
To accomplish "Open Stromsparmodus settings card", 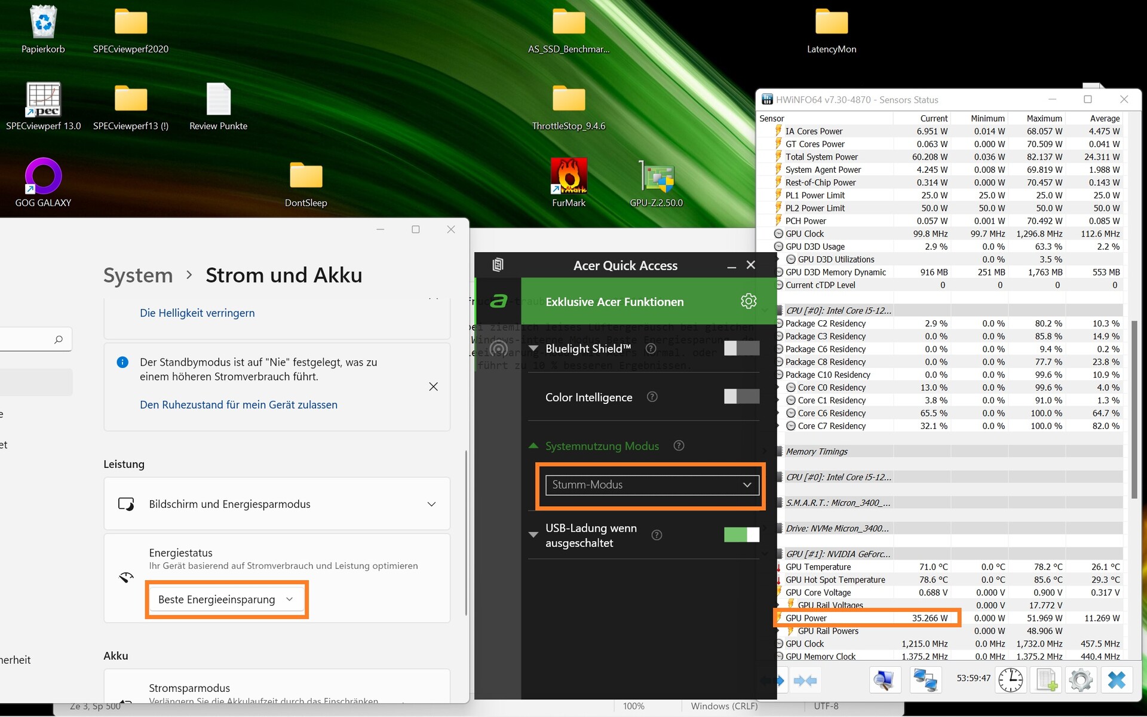I will pyautogui.click(x=277, y=687).
